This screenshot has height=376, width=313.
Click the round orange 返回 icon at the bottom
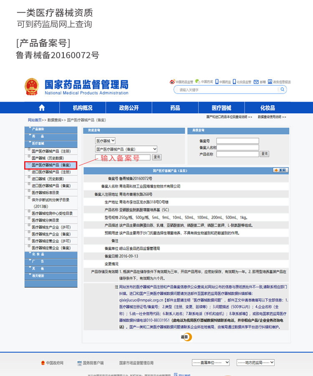[x=186, y=337]
